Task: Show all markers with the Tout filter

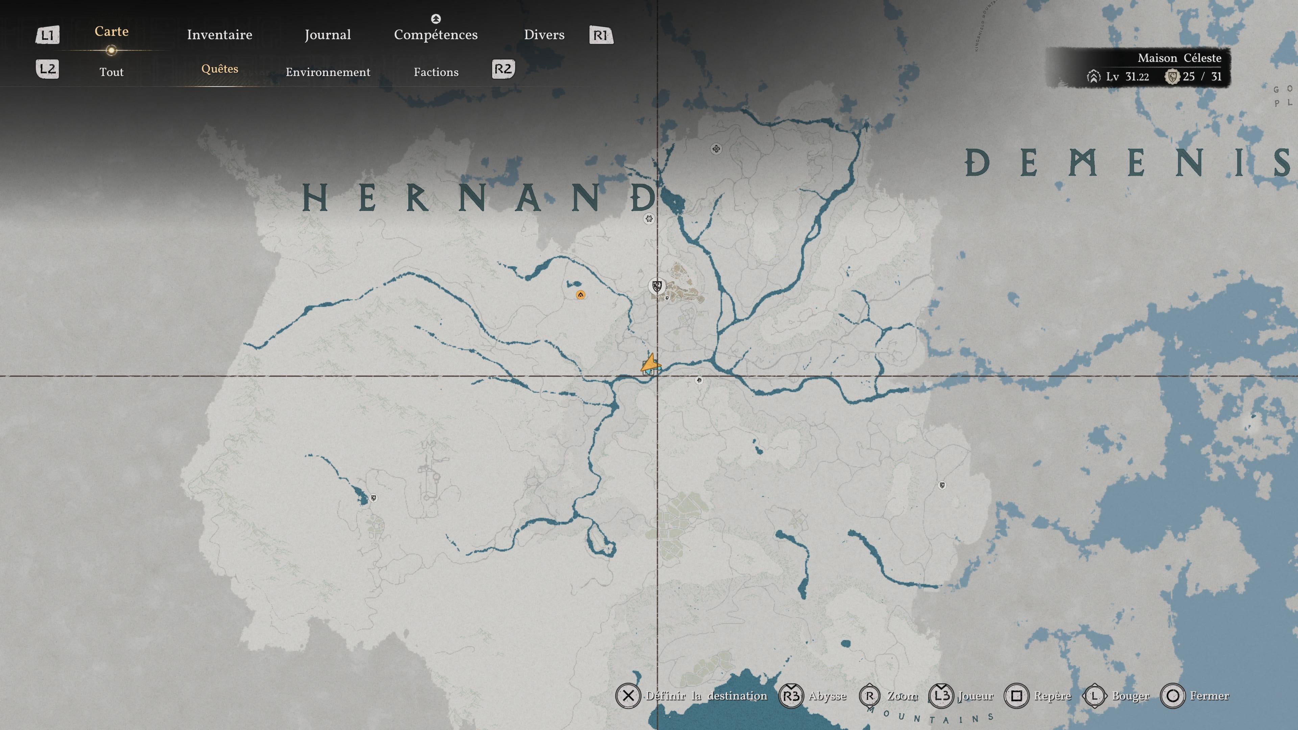Action: tap(111, 72)
